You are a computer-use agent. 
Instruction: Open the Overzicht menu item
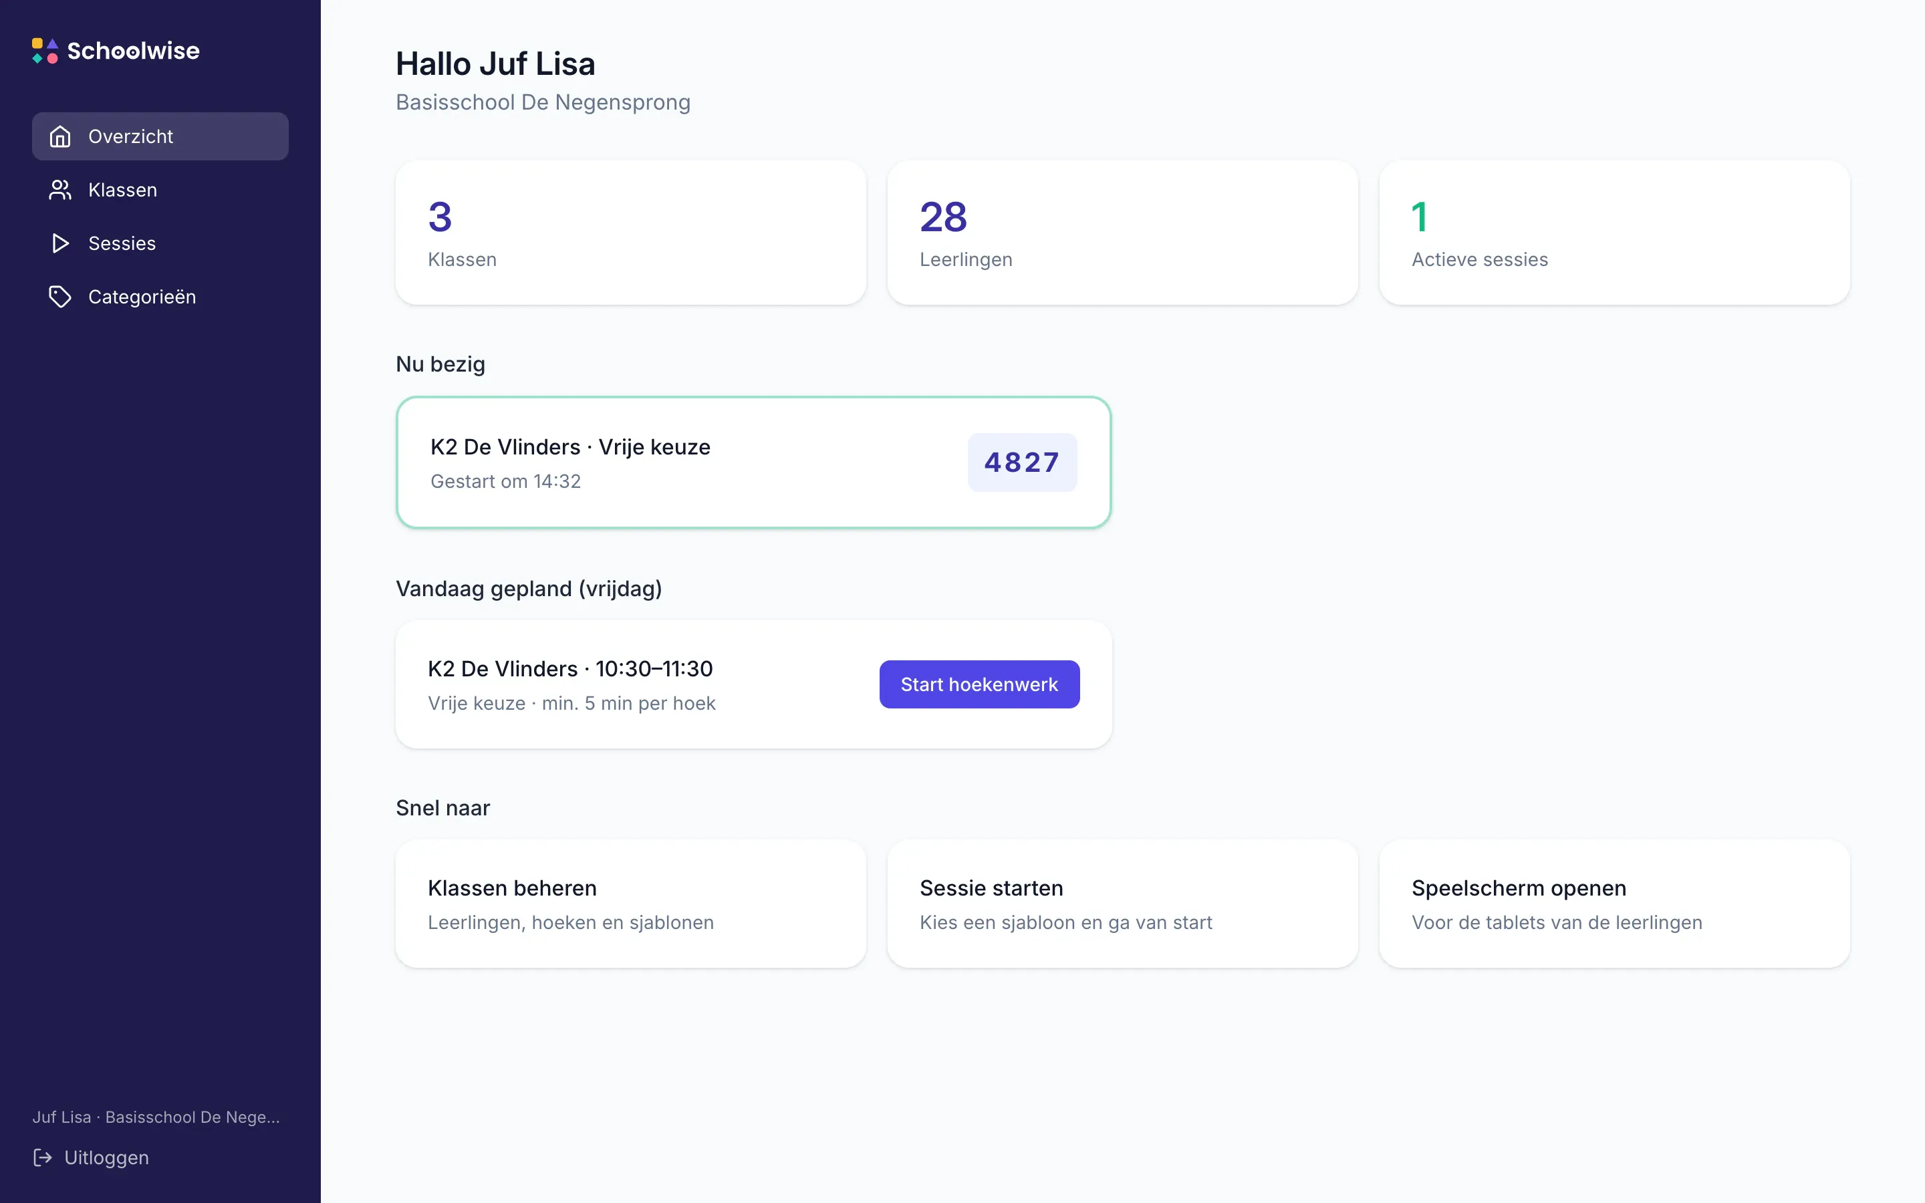(160, 137)
